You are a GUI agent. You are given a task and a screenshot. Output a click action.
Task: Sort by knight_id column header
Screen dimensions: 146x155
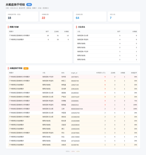74,73
